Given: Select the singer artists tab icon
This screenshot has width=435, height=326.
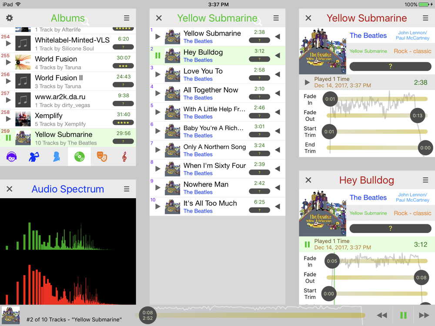Looking at the screenshot, I should pyautogui.click(x=34, y=157).
